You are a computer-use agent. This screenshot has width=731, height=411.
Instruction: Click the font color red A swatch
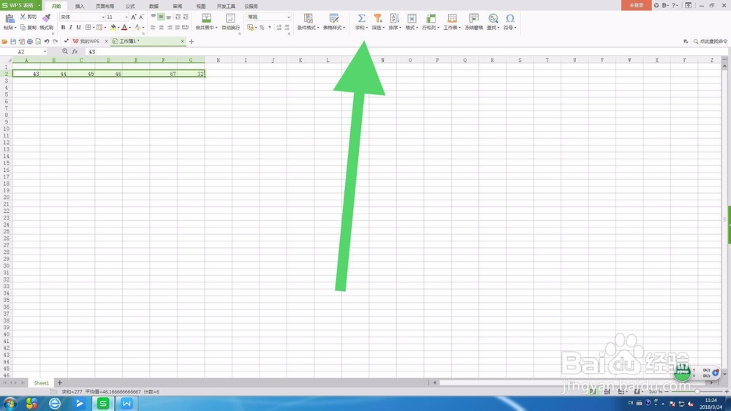(x=124, y=28)
